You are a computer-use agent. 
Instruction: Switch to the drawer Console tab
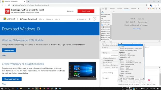pyautogui.click(x=107, y=68)
